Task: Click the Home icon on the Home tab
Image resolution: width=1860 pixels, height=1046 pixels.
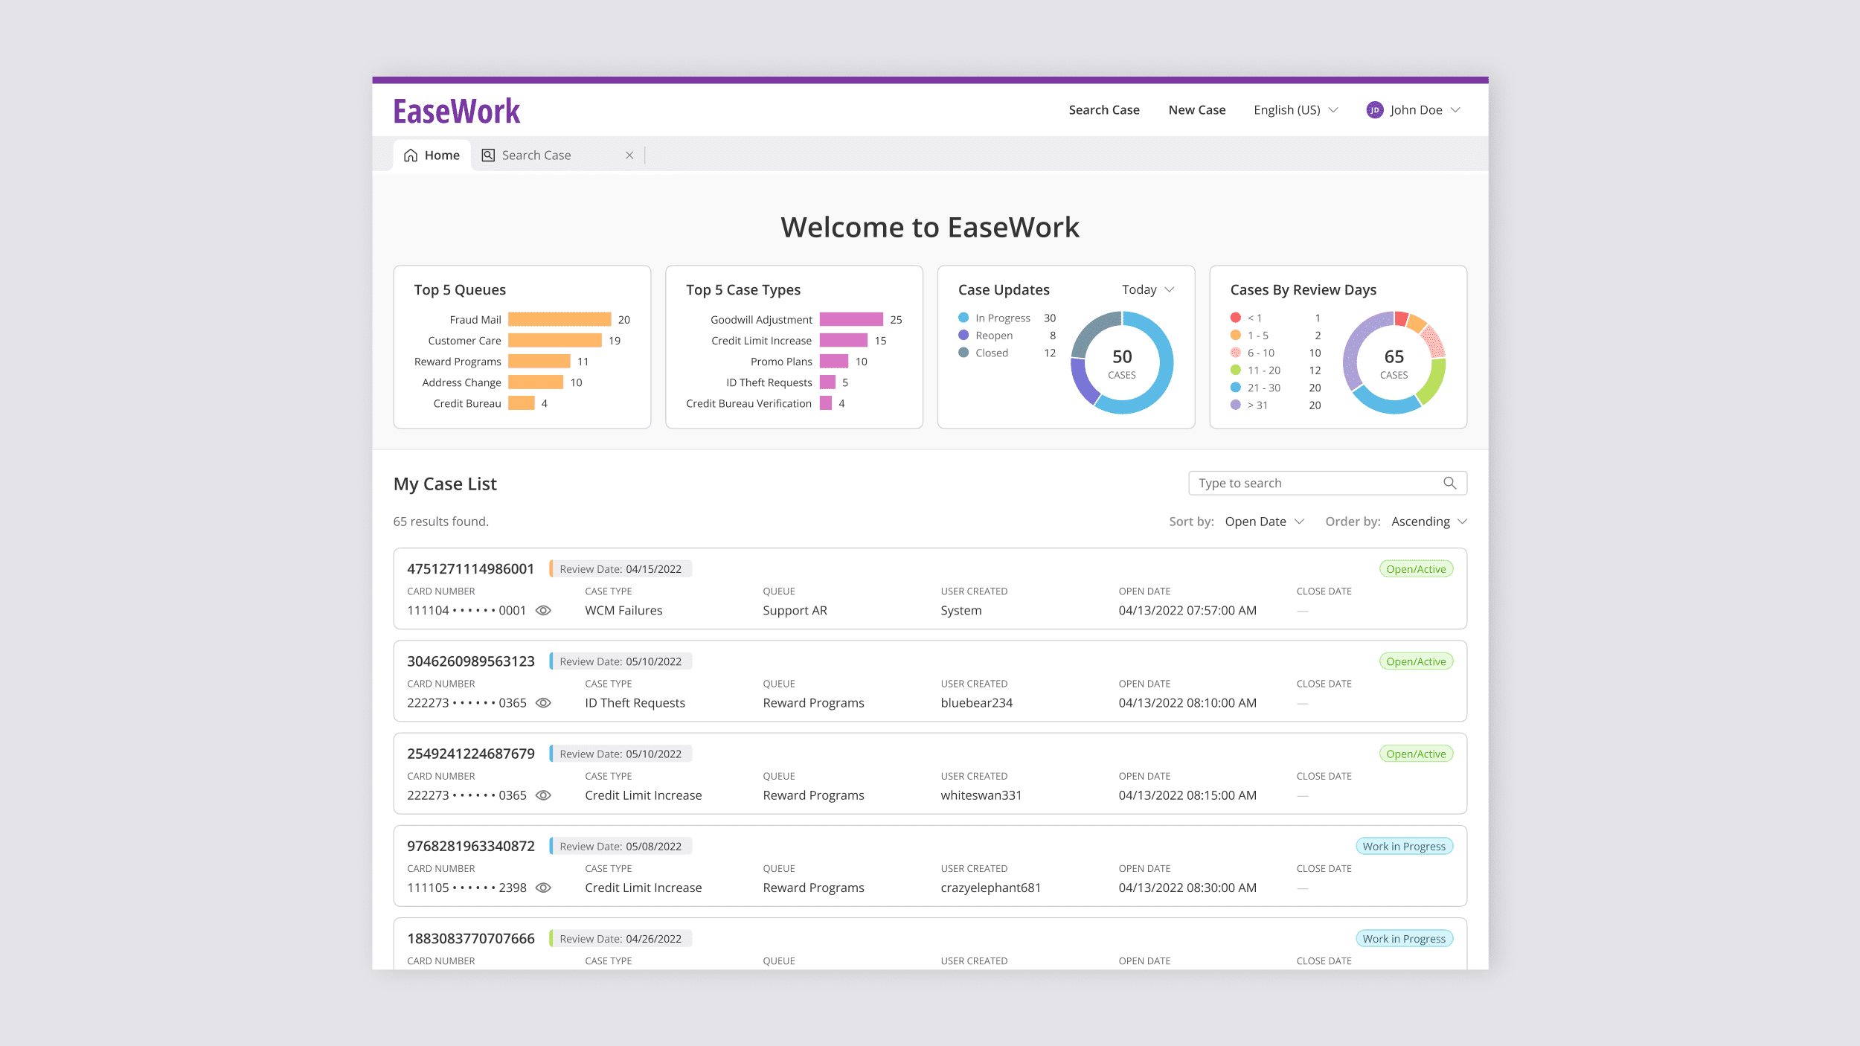Action: coord(411,155)
